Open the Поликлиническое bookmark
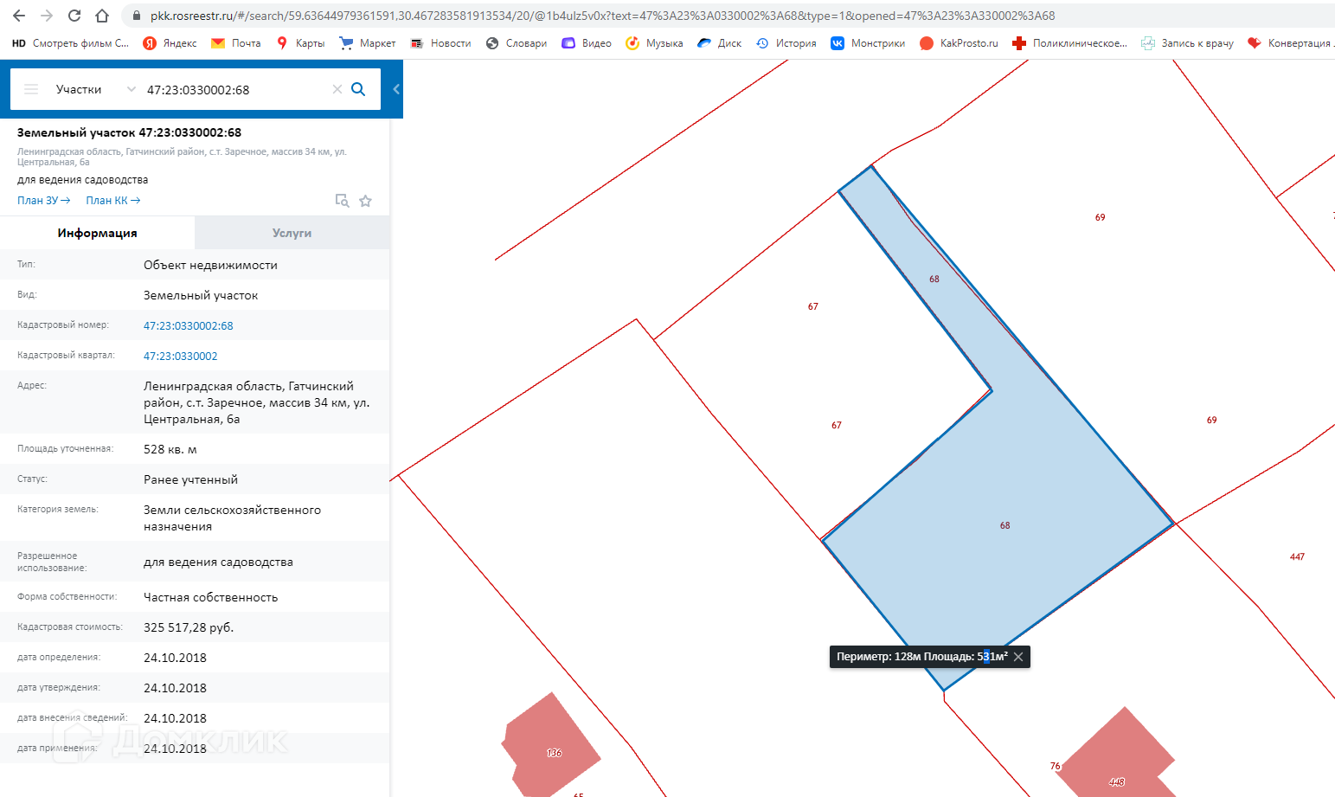Image resolution: width=1335 pixels, height=797 pixels. [x=1069, y=42]
